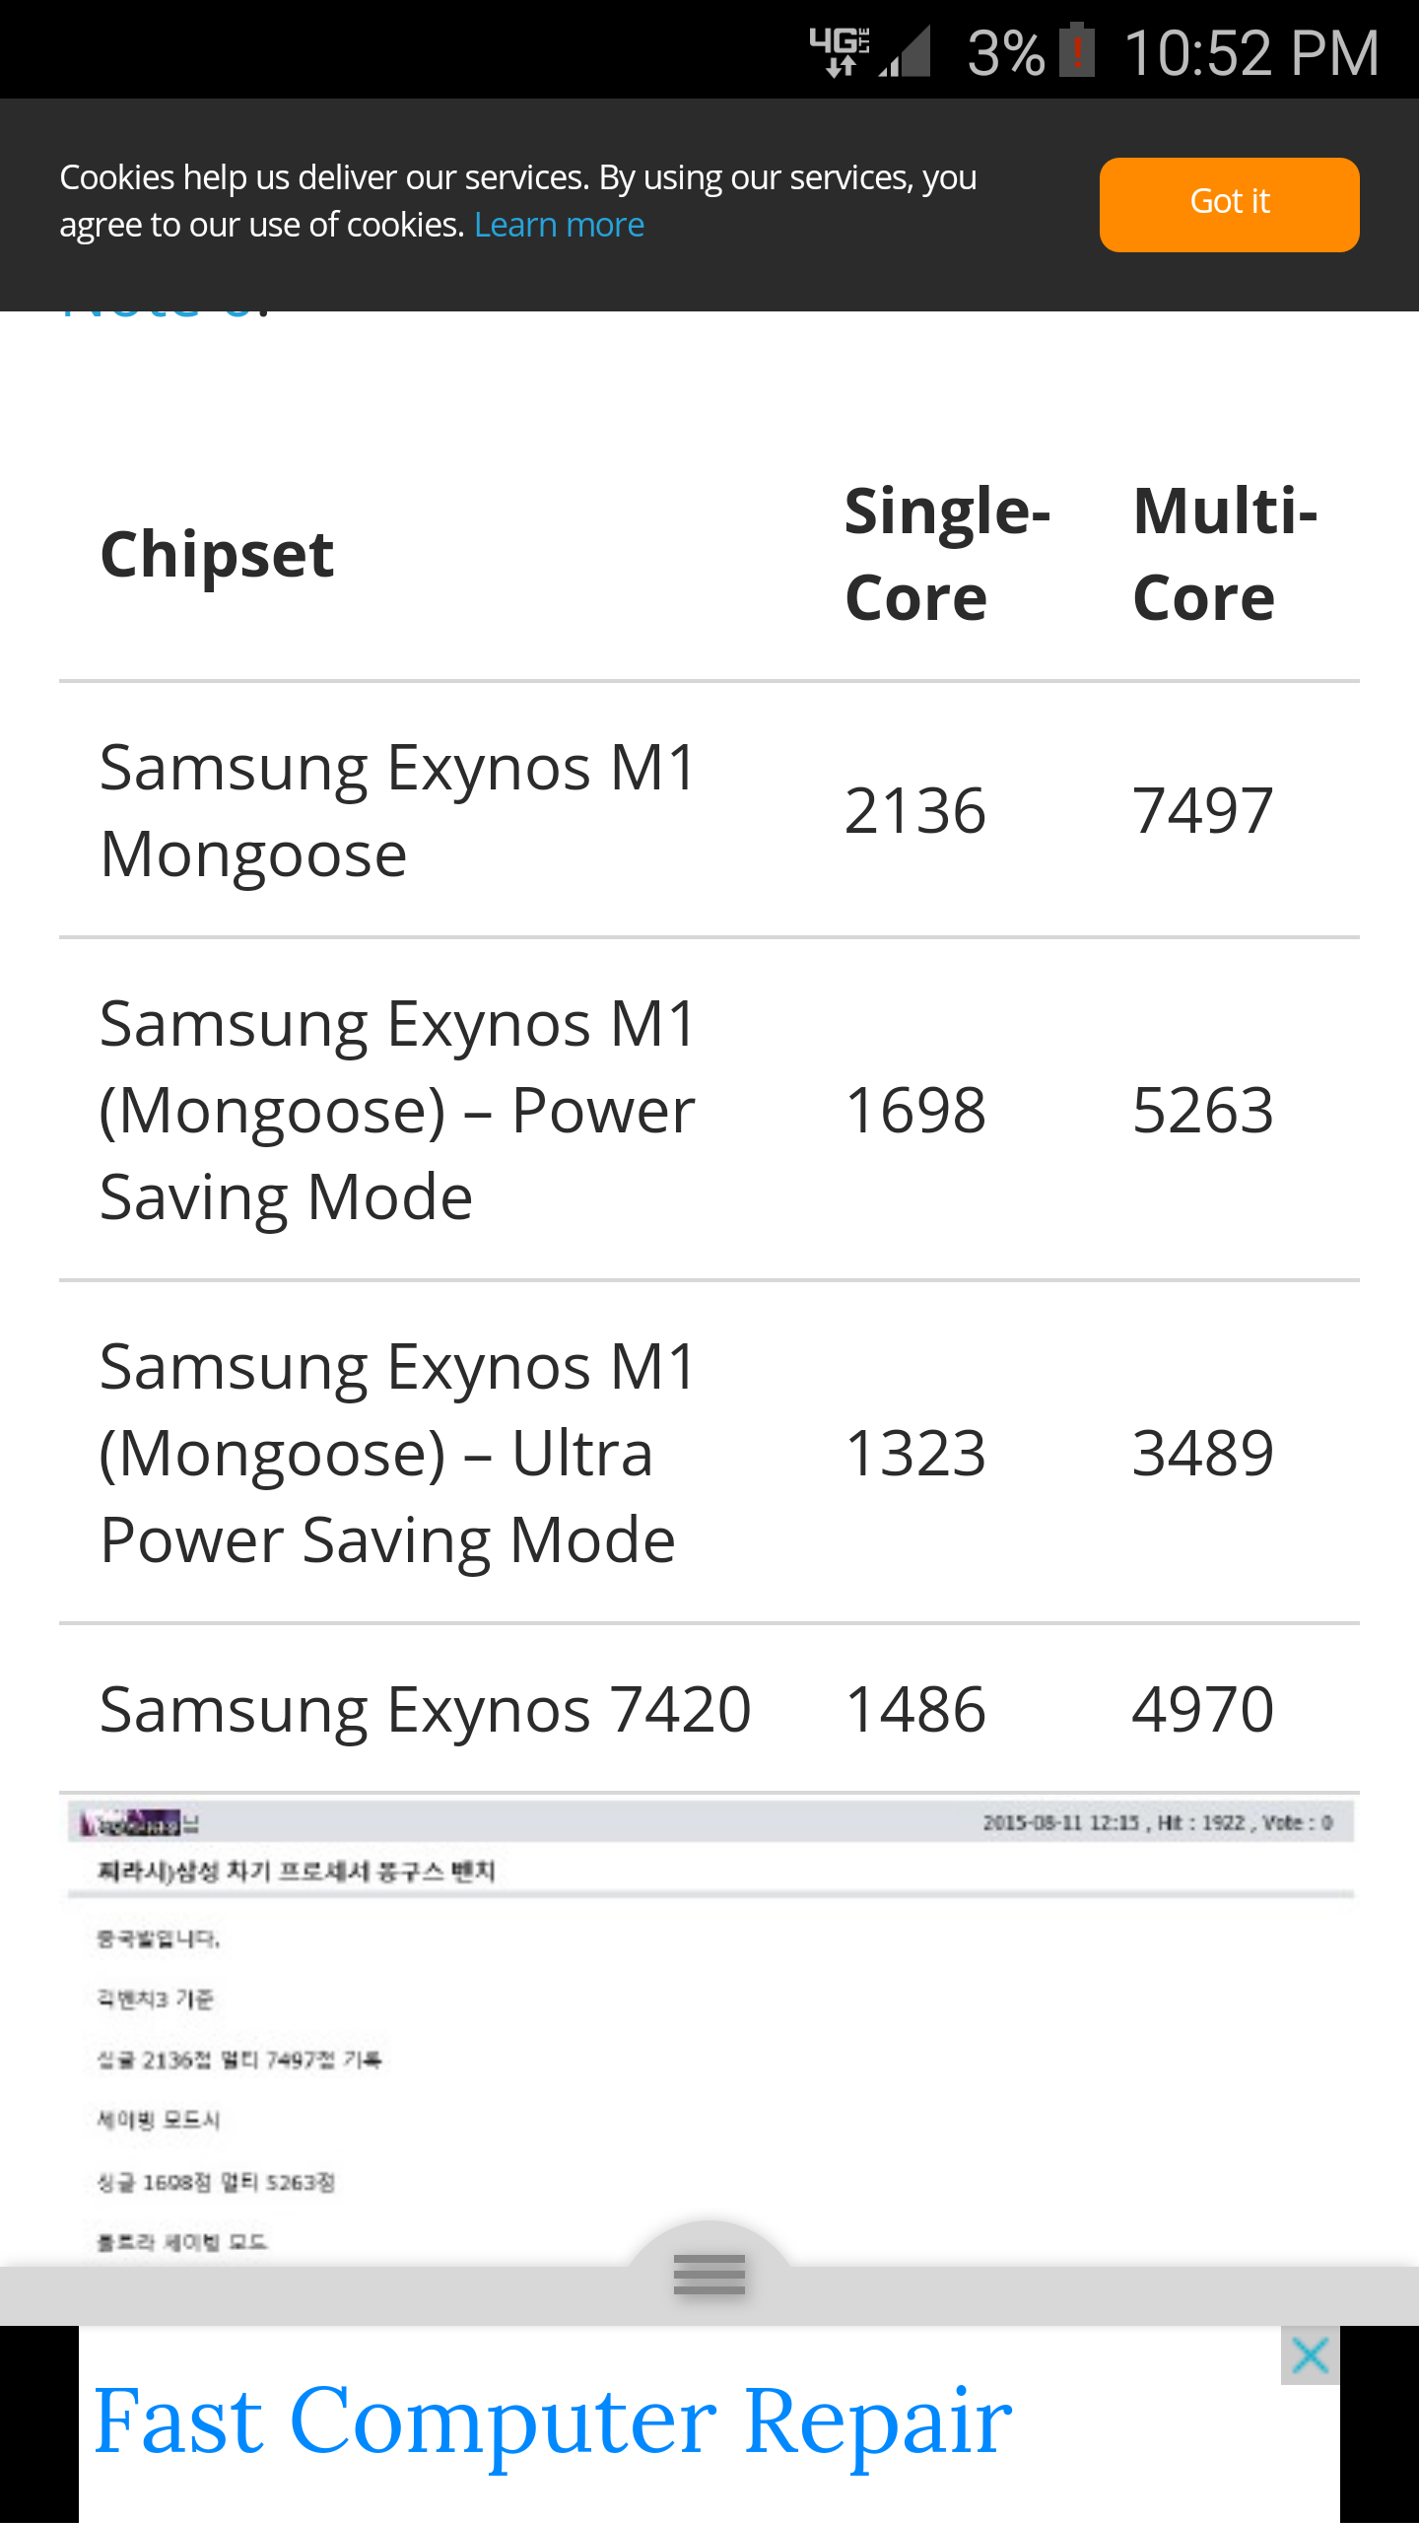
Task: Tap the 3% battery percentage
Action: pos(1005,53)
